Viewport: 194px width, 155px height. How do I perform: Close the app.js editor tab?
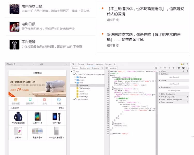point(116,68)
